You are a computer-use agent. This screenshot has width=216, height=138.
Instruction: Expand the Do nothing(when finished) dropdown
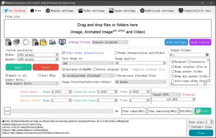coord(88,75)
